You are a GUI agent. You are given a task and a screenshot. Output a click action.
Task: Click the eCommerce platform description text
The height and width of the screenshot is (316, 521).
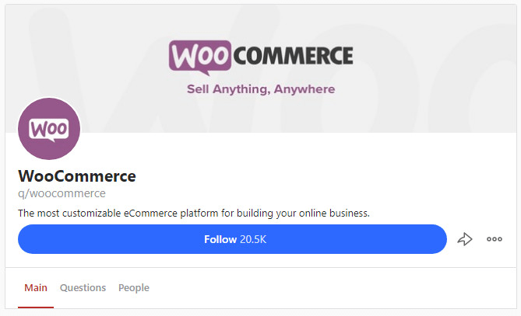pyautogui.click(x=194, y=213)
